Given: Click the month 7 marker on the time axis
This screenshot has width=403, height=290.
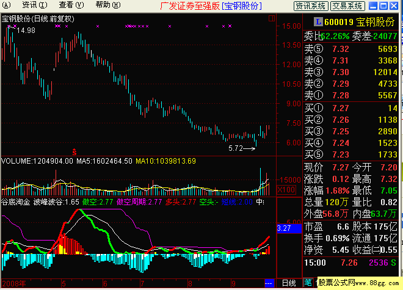Looking at the screenshot, I should pyautogui.click(x=142, y=283).
